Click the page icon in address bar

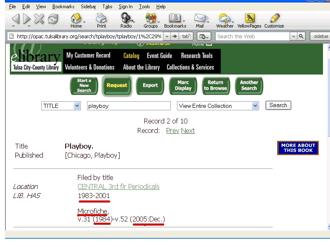point(12,36)
